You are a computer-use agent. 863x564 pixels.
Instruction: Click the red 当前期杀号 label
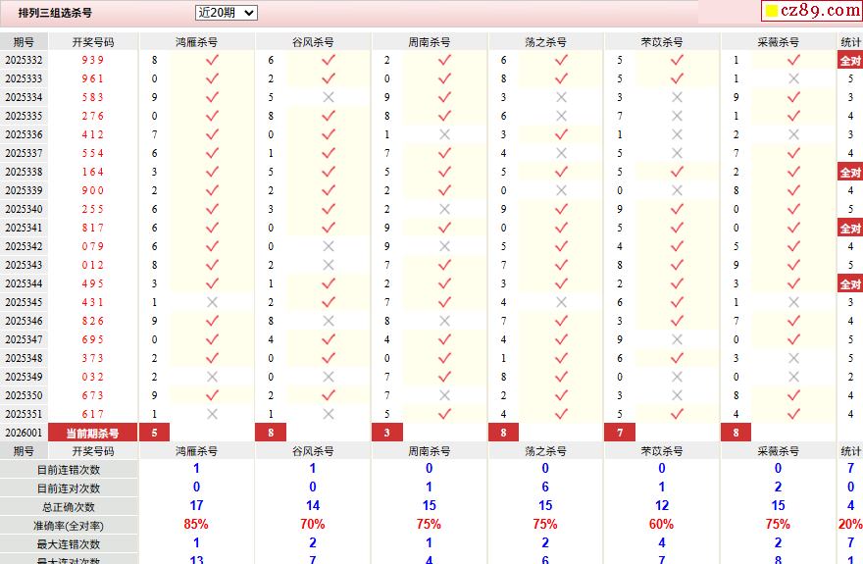pyautogui.click(x=93, y=433)
